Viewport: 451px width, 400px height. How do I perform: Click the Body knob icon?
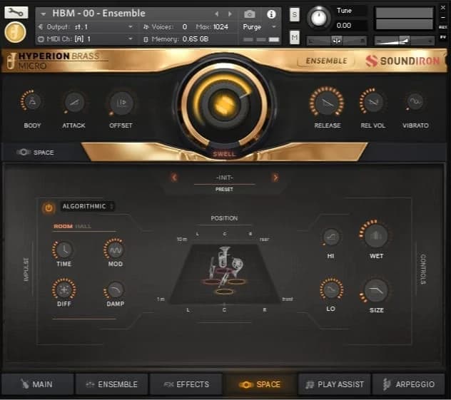(x=32, y=102)
